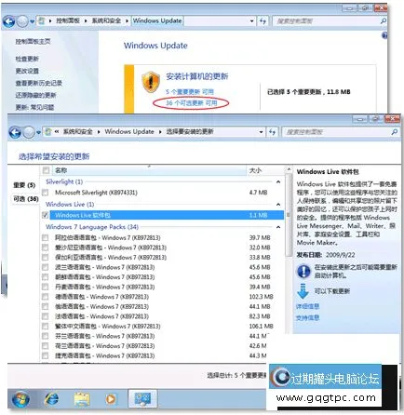Check the 繁体中文语言包 checkbox
The height and width of the screenshot is (415, 404).
pos(46,327)
